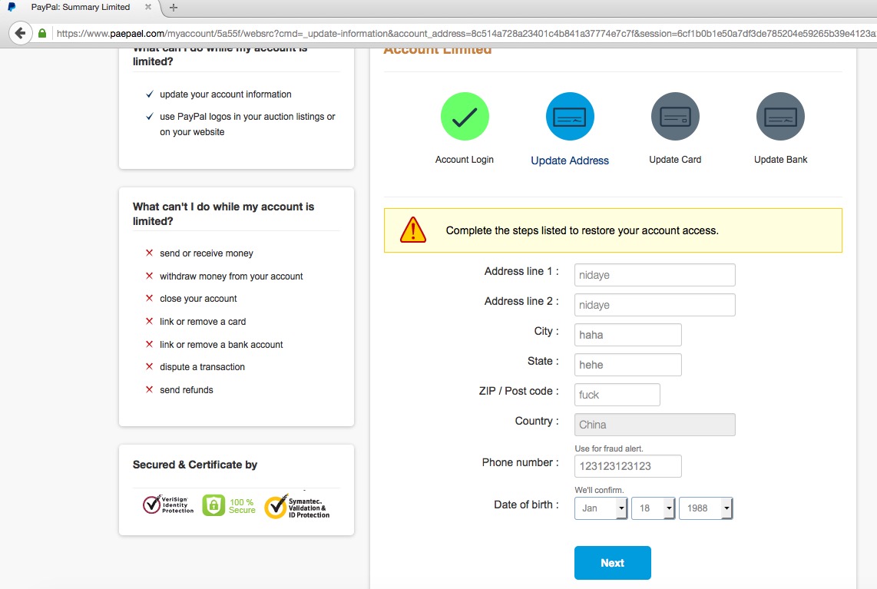Click the Update Bank step label
Image resolution: width=877 pixels, height=589 pixels.
[x=781, y=160]
